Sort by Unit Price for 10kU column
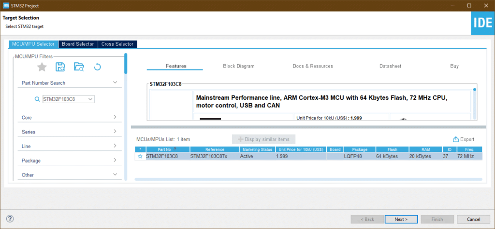The width and height of the screenshot is (495, 229). click(x=301, y=149)
